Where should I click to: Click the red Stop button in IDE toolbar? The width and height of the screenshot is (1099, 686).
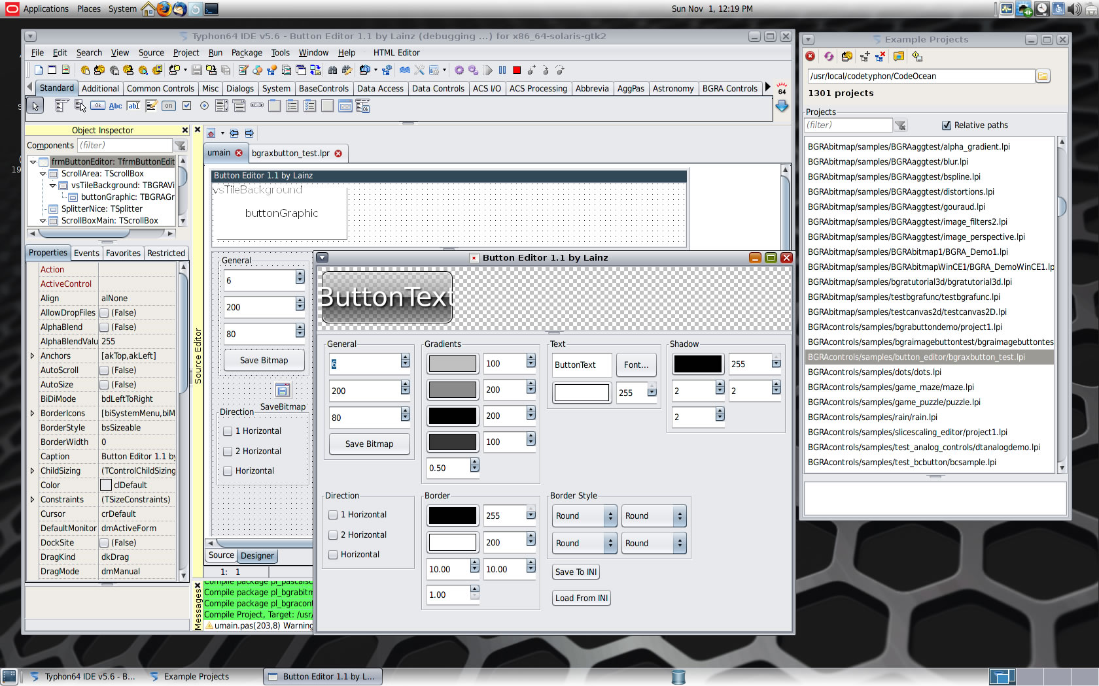point(517,70)
